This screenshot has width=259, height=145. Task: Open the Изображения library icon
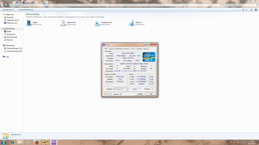pos(97,23)
